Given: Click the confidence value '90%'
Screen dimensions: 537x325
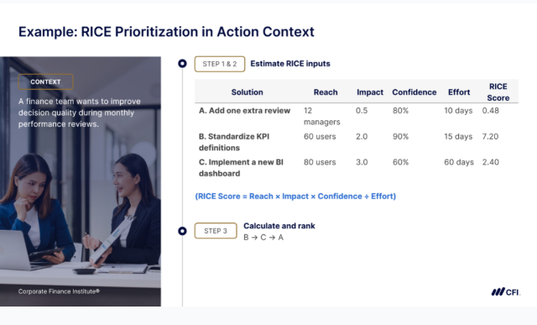Looking at the screenshot, I should (400, 136).
